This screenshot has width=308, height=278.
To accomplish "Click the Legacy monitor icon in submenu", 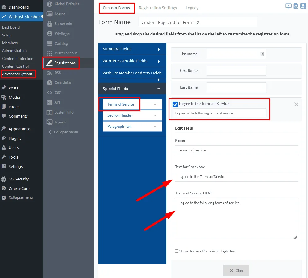I will tap(49, 122).
